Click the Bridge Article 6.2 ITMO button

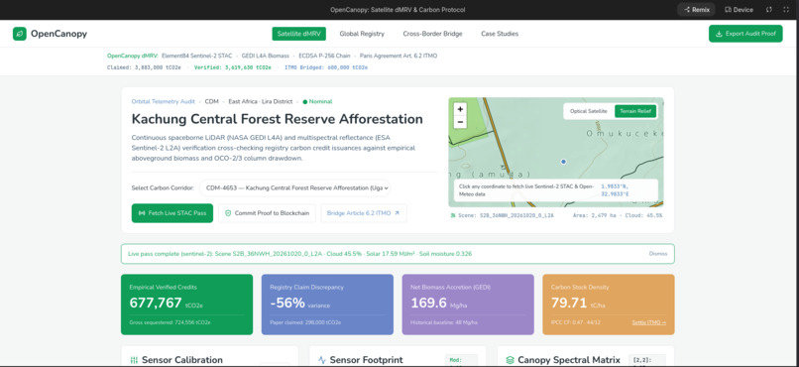tap(364, 213)
